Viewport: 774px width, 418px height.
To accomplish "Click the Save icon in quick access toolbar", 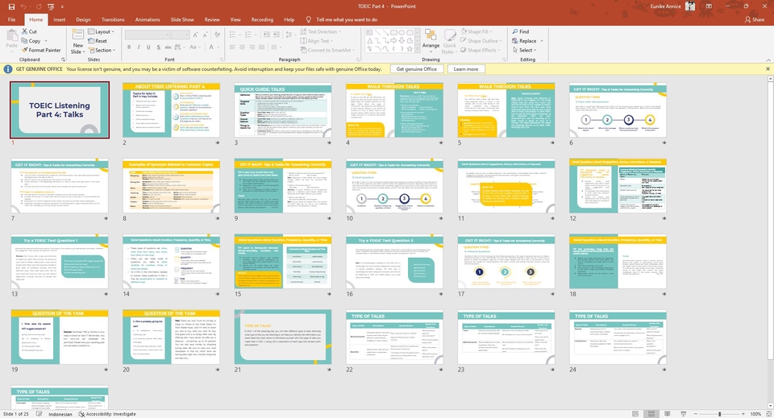I will (11, 6).
